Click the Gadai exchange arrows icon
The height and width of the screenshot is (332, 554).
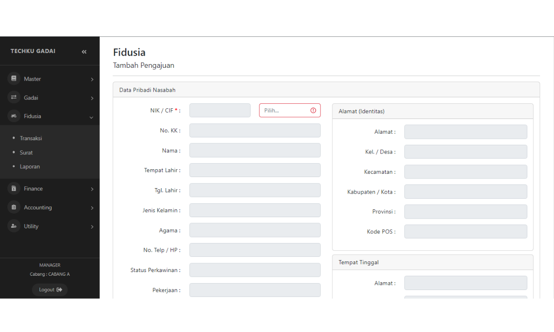click(14, 97)
